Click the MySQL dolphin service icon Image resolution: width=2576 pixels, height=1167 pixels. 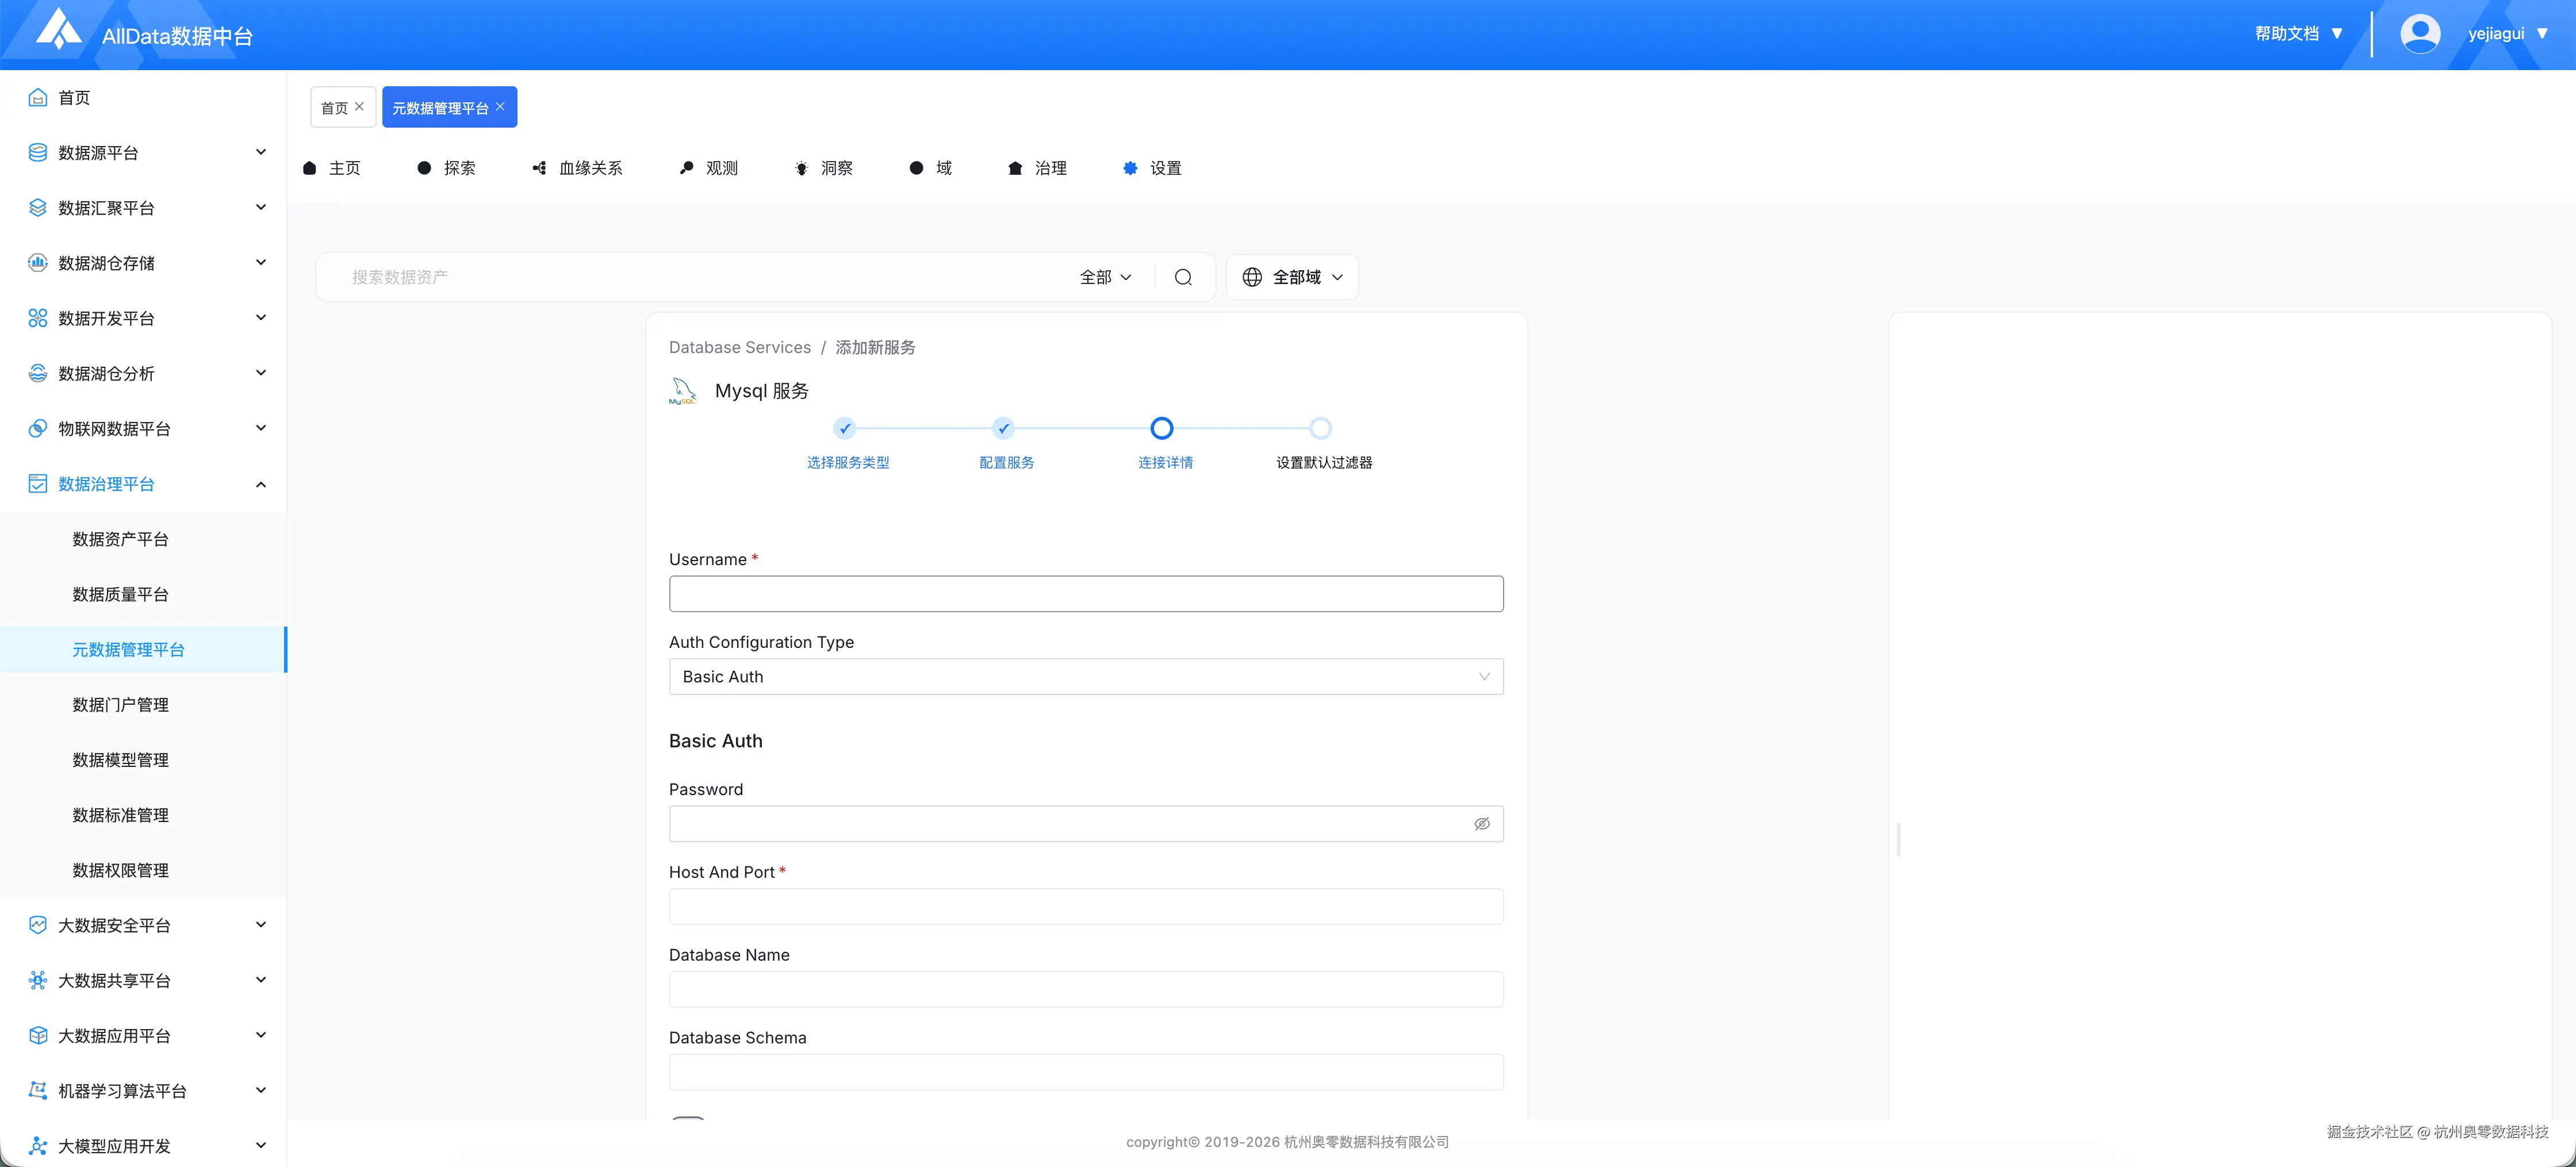683,391
